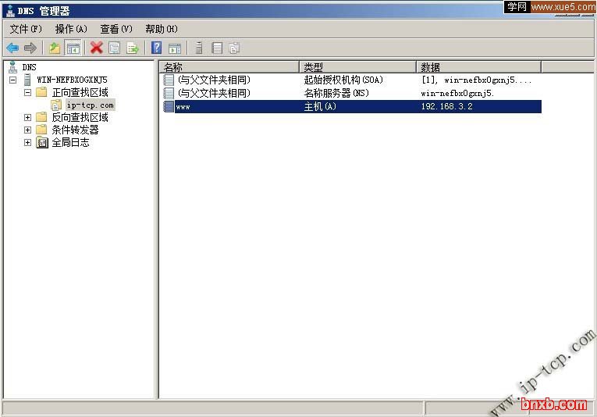This screenshot has width=597, height=417.
Task: Select the ip-tcp.com zone
Action: [x=91, y=105]
